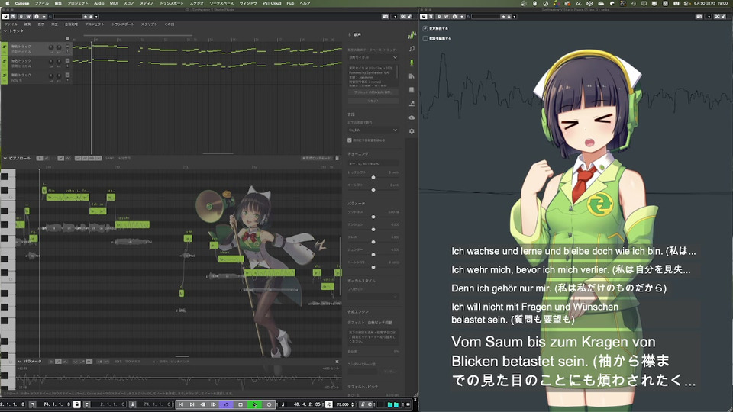The width and height of the screenshot is (733, 412).
Task: Open the settings gear in plugin sidebar
Action: [x=412, y=130]
